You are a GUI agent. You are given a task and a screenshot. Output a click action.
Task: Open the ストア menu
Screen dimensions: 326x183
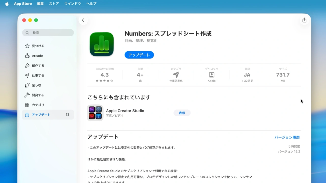pyautogui.click(x=54, y=4)
